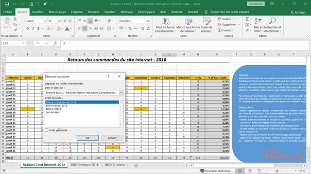Switch to the Insertion tab

pos(38,12)
